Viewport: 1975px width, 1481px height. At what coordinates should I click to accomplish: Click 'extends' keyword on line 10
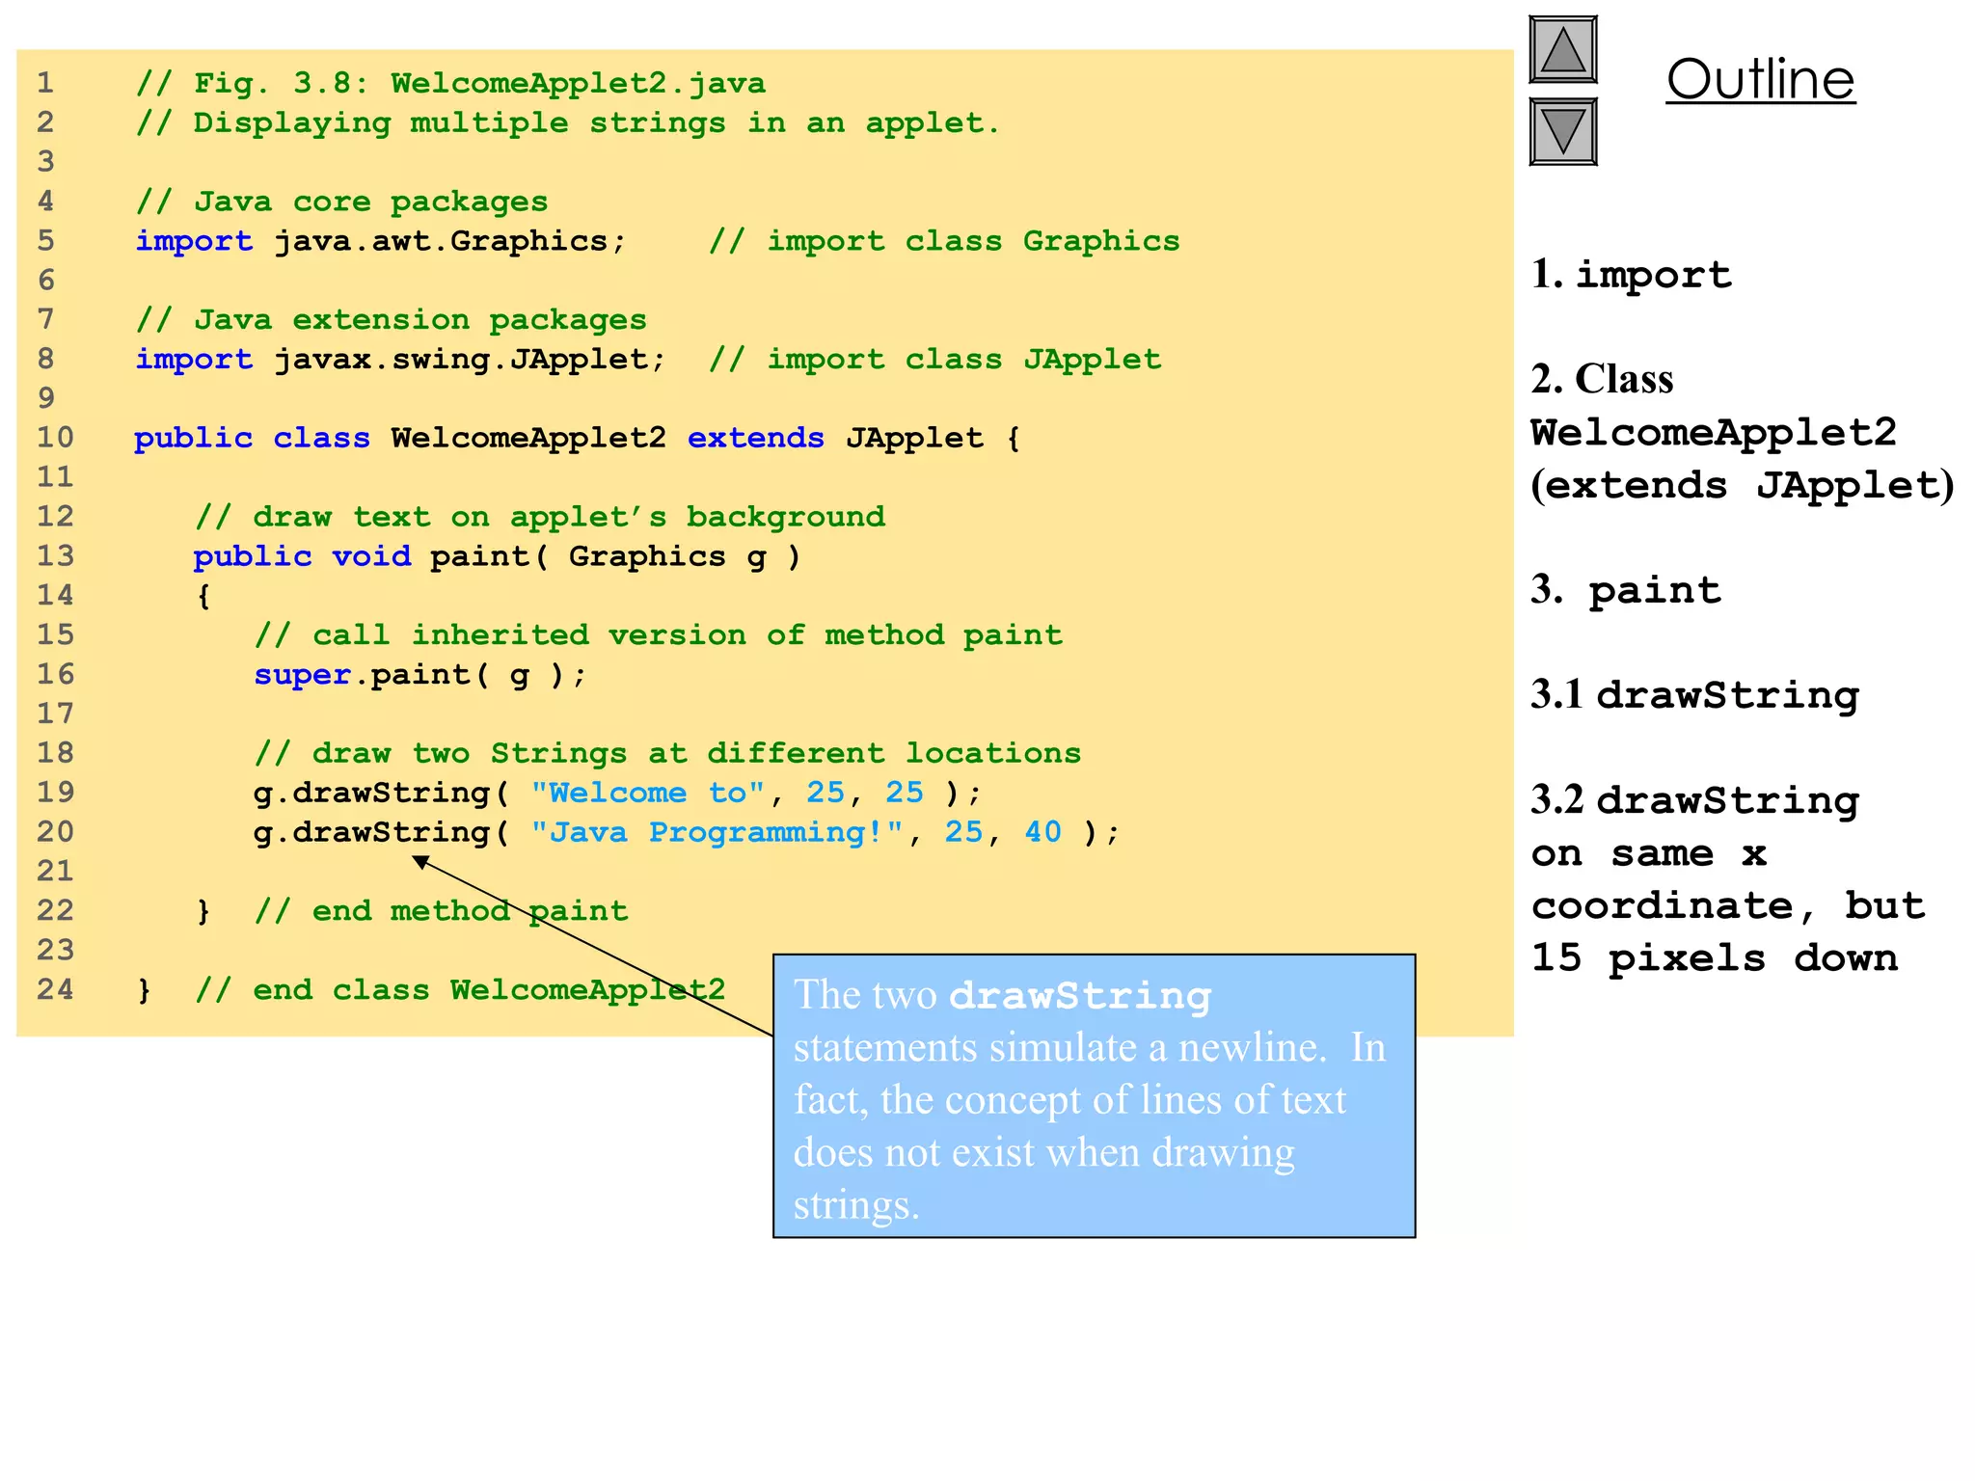tap(755, 439)
